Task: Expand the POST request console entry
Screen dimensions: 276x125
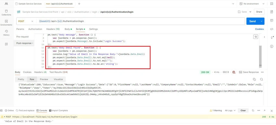Action: (5, 117)
